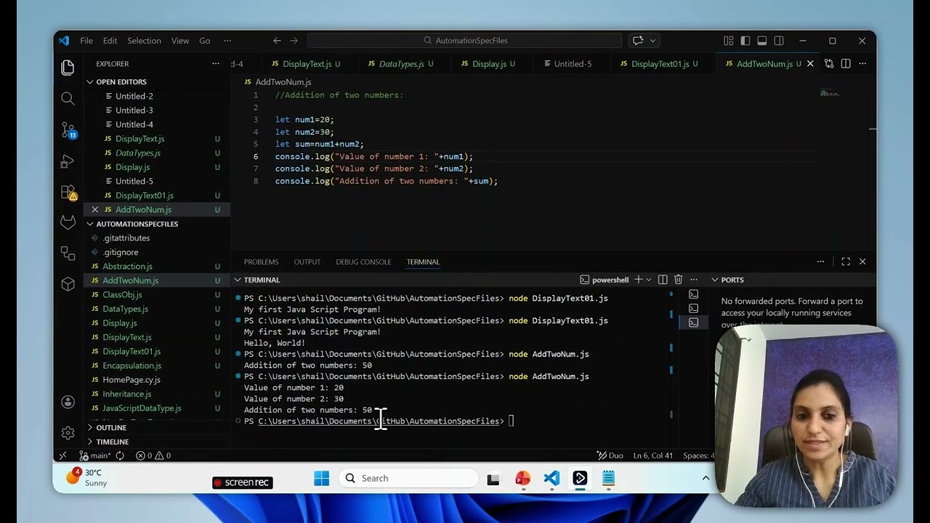Image resolution: width=930 pixels, height=523 pixels.
Task: Maximize the terminal panel size
Action: click(846, 261)
